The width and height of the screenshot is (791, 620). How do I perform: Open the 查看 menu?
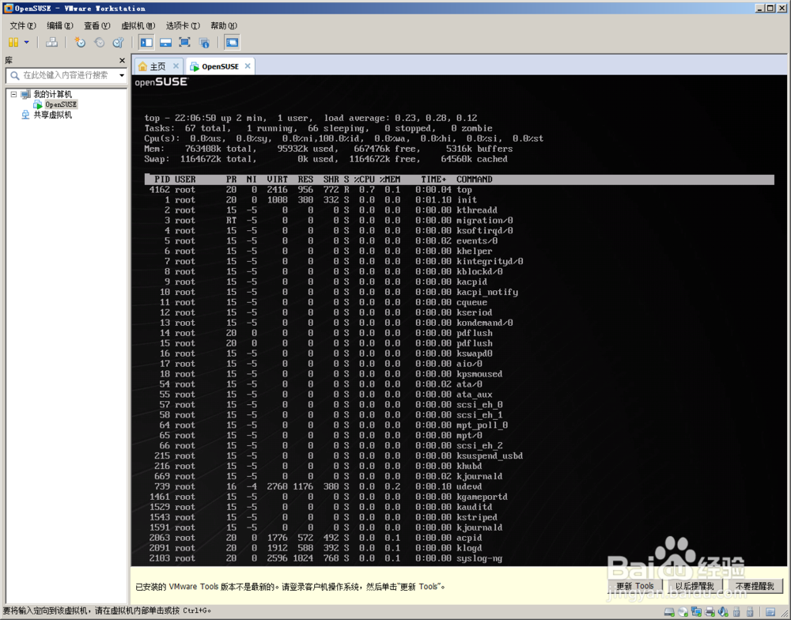(x=97, y=26)
